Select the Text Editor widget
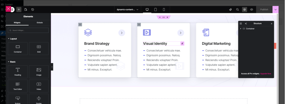Screen dimensions: 285x104 18,86
